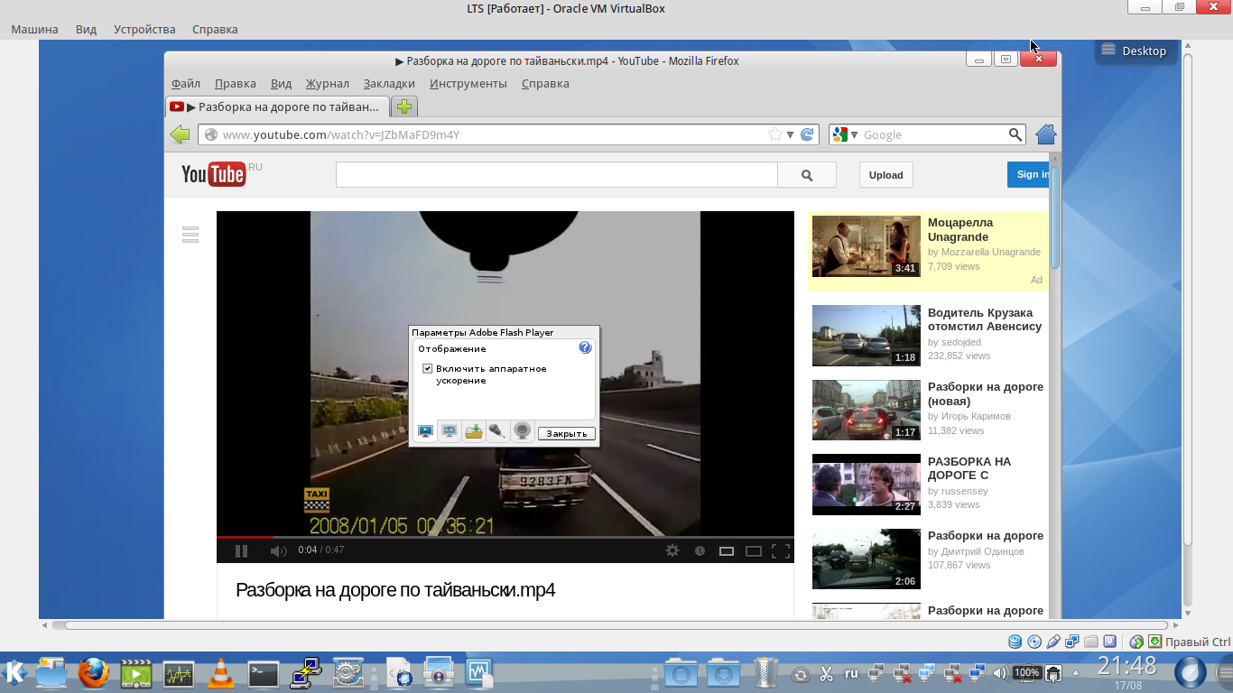Open the Flash privacy settings tab
1233x693 pixels.
450,432
